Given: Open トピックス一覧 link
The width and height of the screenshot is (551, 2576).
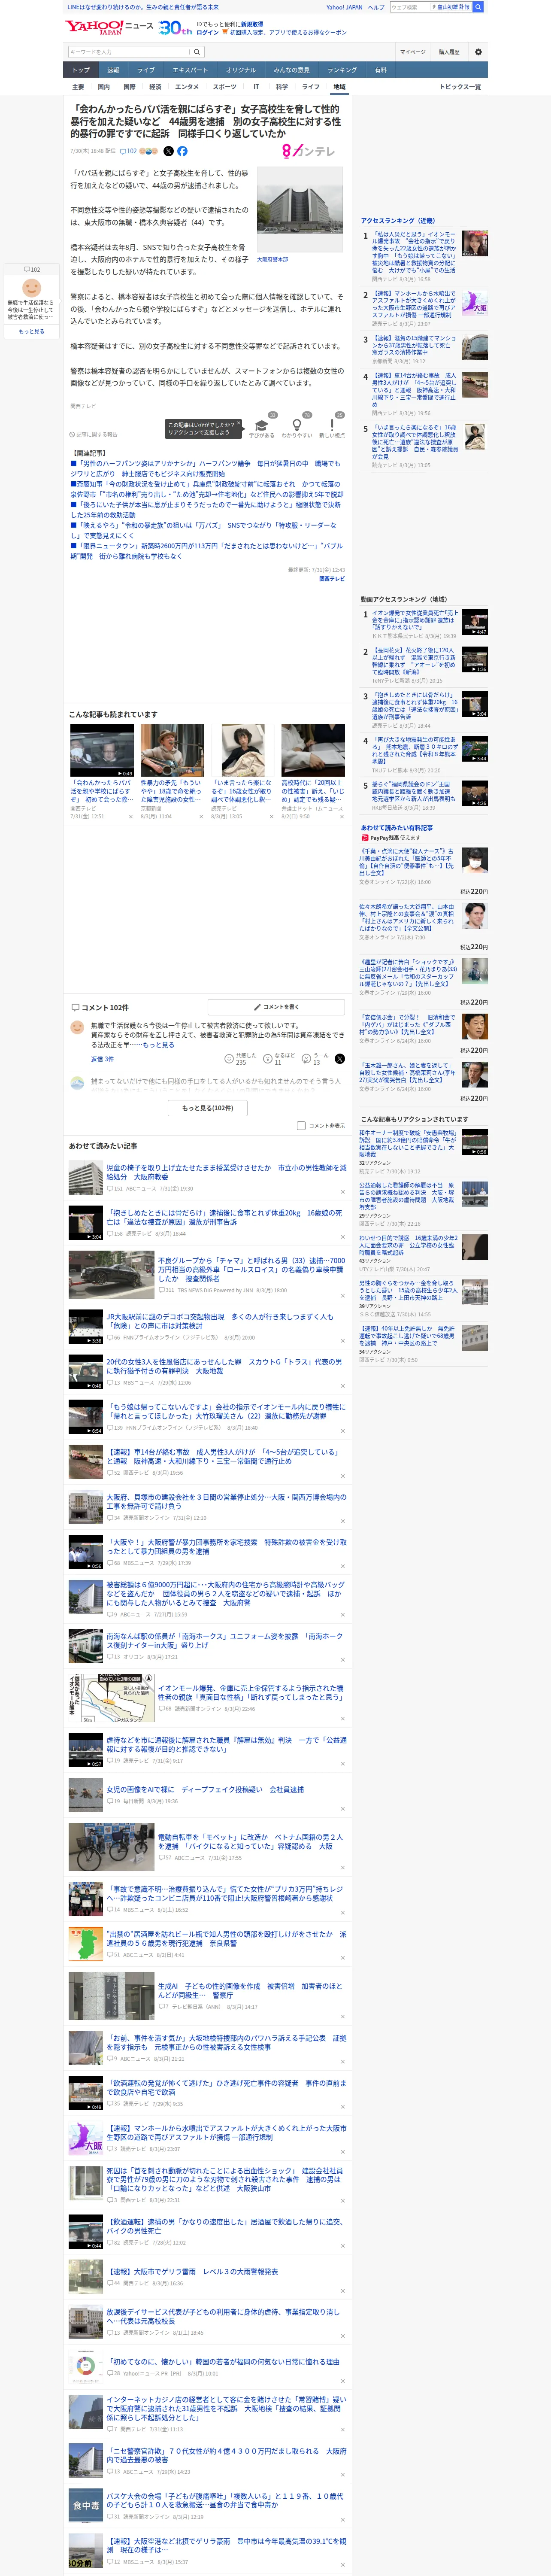Looking at the screenshot, I should pyautogui.click(x=460, y=87).
